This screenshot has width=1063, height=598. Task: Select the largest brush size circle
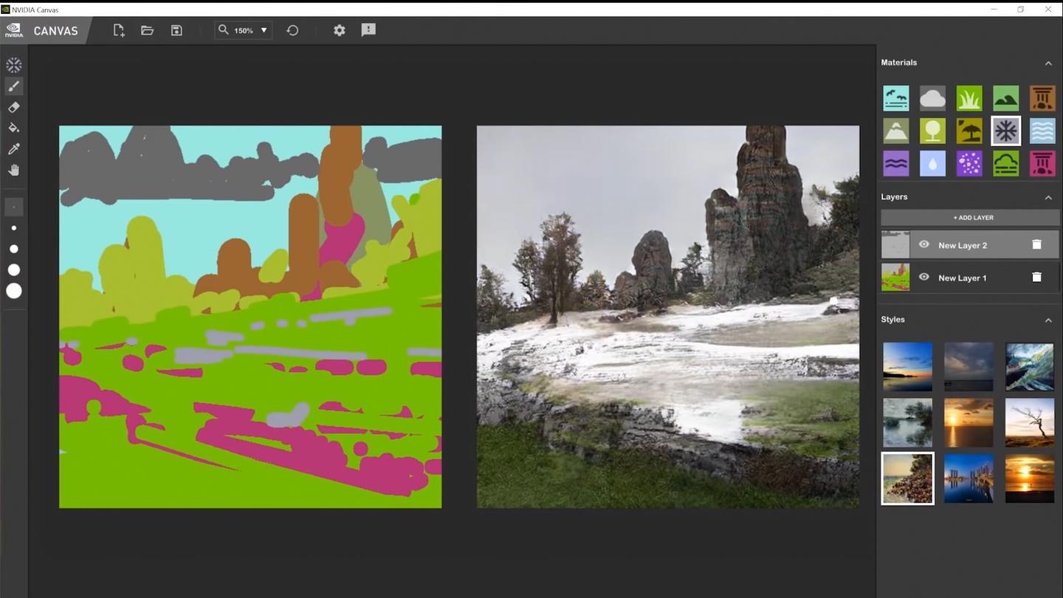click(14, 291)
